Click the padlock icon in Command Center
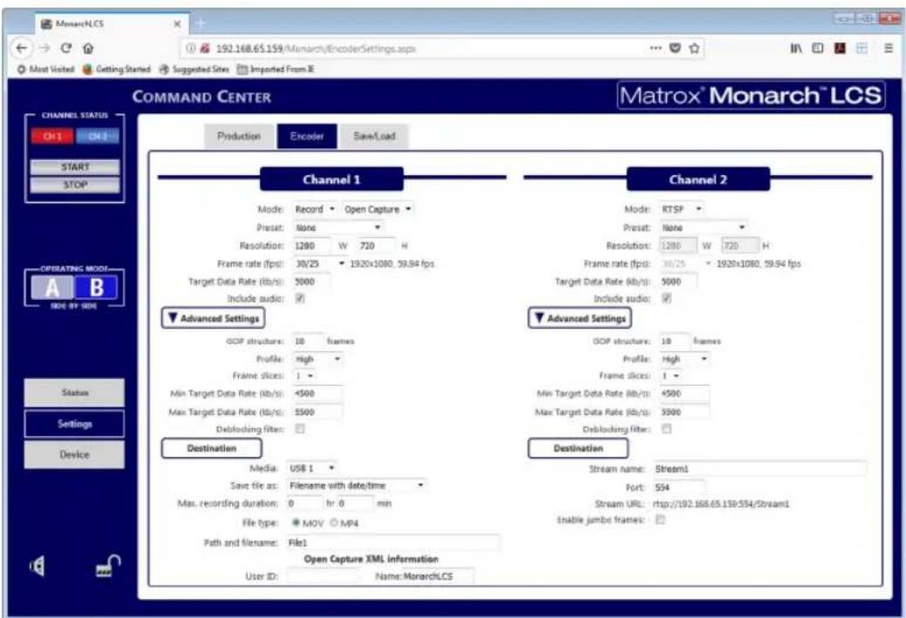Screen dimensions: 906x618 click(108, 566)
